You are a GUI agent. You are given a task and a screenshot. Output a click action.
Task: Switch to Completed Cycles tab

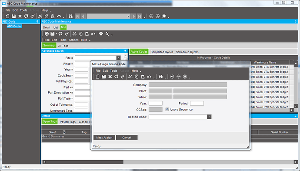coord(162,52)
